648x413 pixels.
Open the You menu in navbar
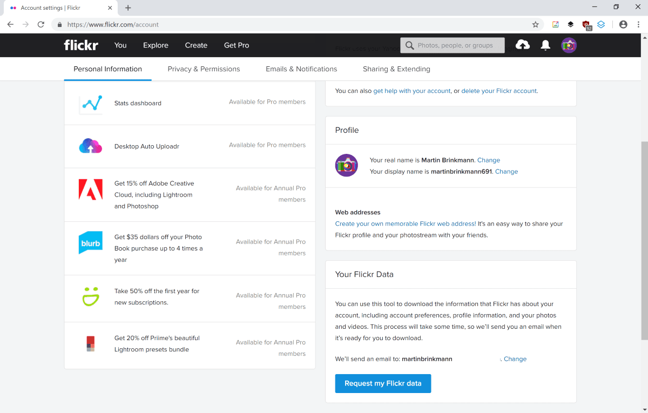(x=120, y=45)
